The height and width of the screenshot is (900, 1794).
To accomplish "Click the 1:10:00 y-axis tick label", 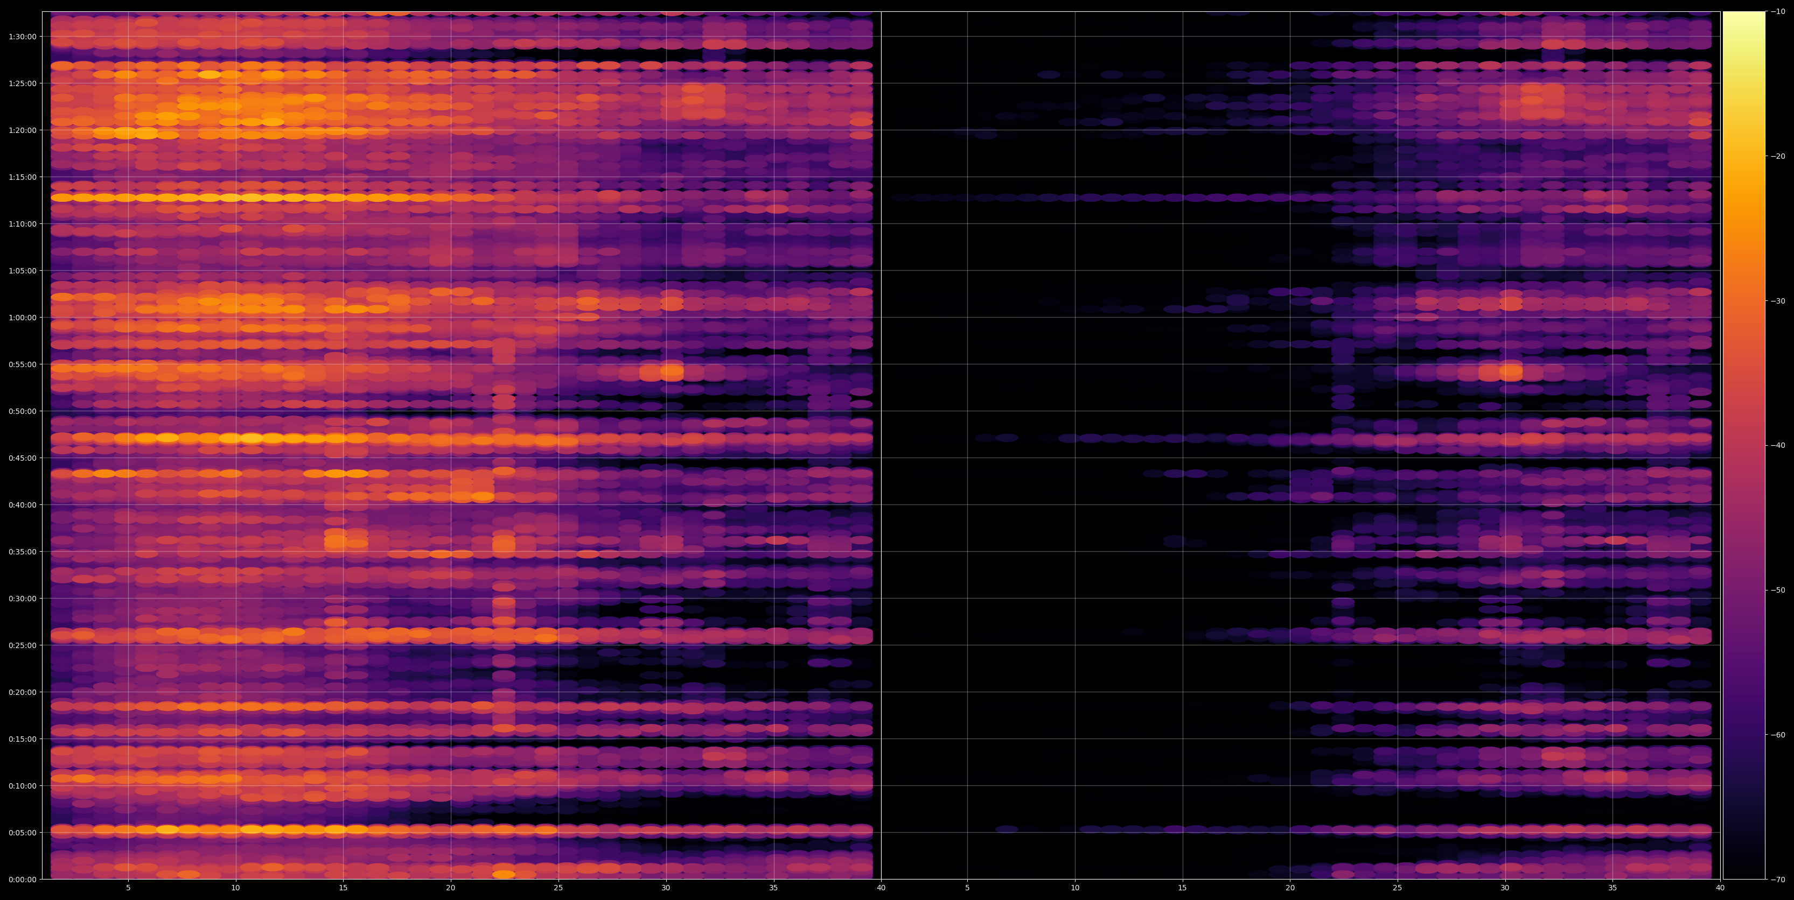I will pyautogui.click(x=22, y=223).
